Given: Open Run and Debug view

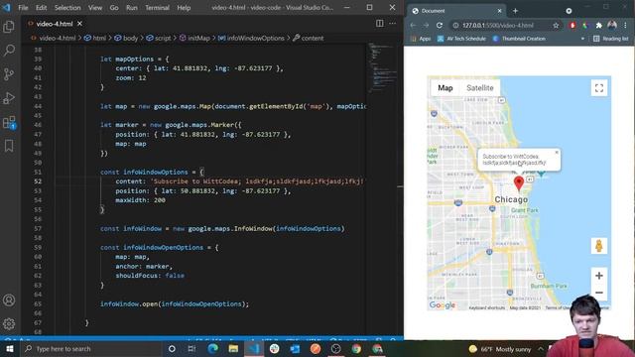Looking at the screenshot, I should [x=9, y=98].
